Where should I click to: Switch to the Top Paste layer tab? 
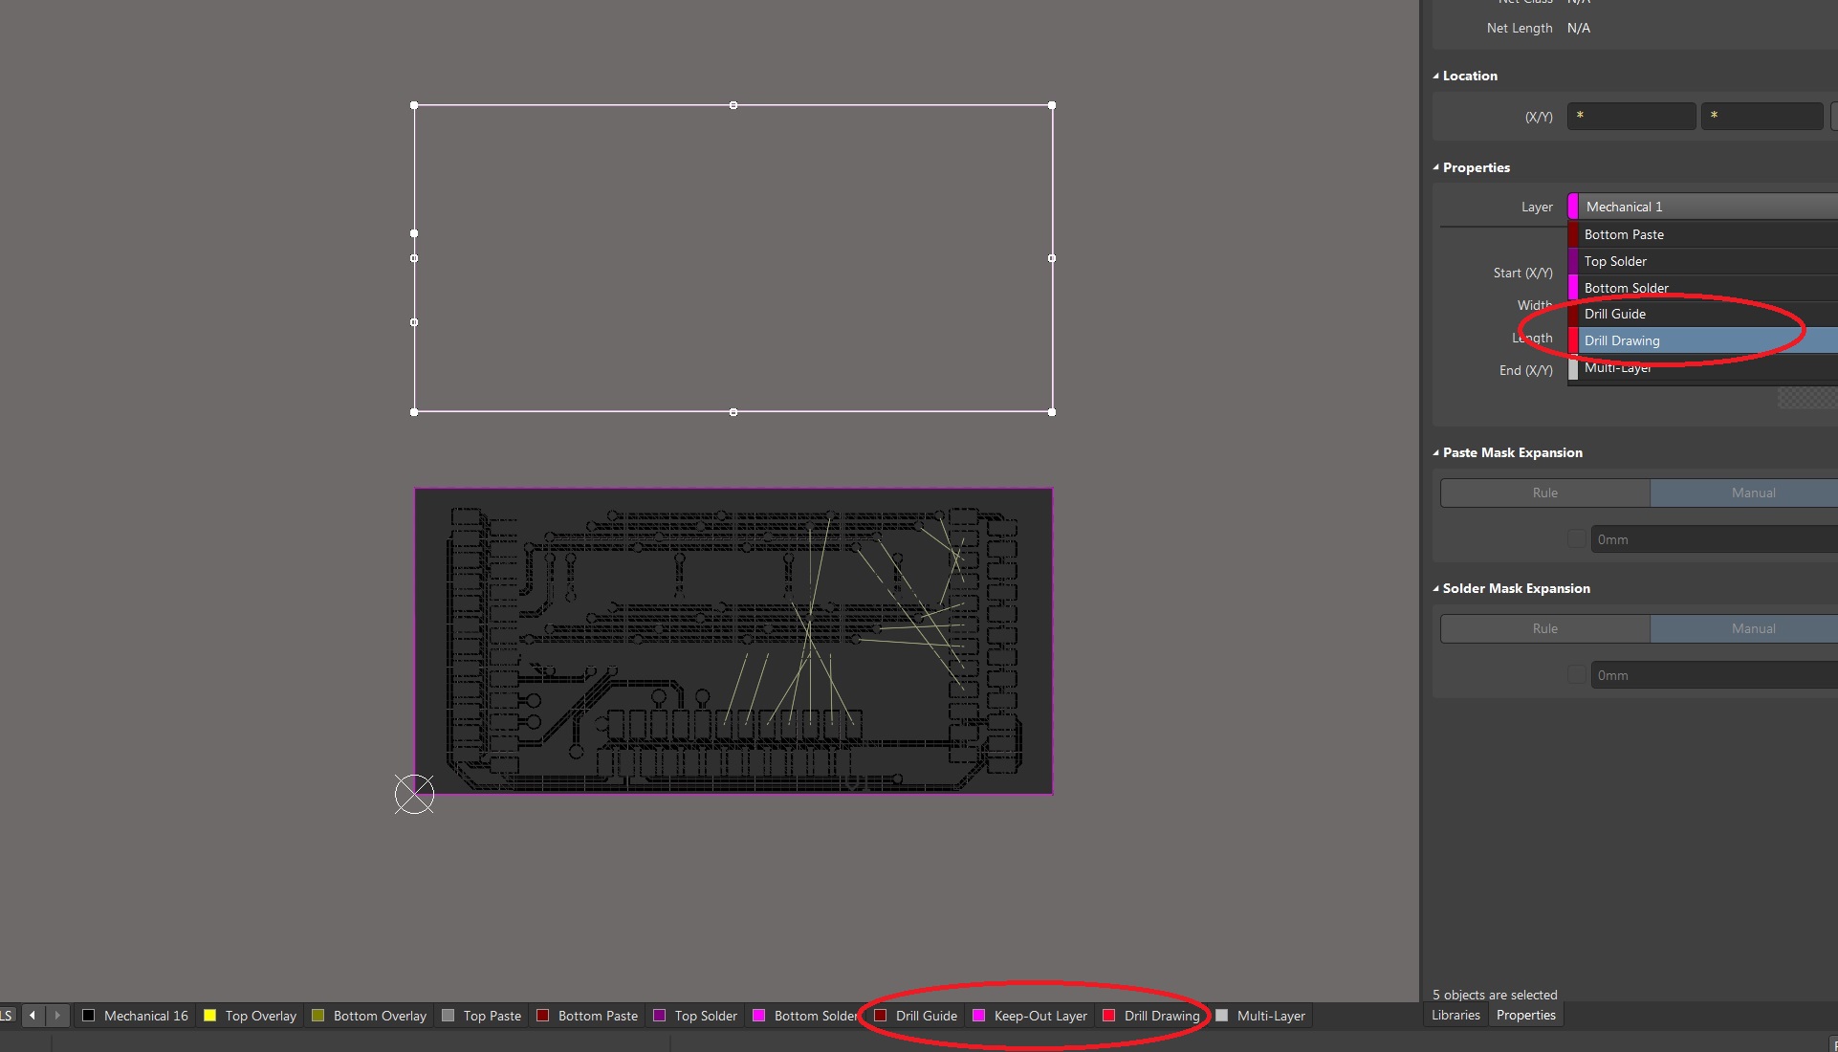click(x=482, y=1016)
